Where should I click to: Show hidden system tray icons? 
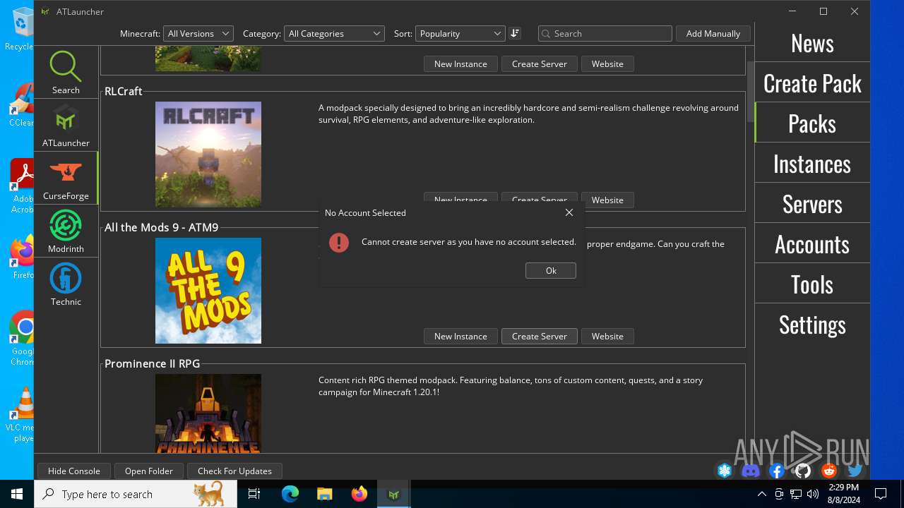[x=761, y=494]
